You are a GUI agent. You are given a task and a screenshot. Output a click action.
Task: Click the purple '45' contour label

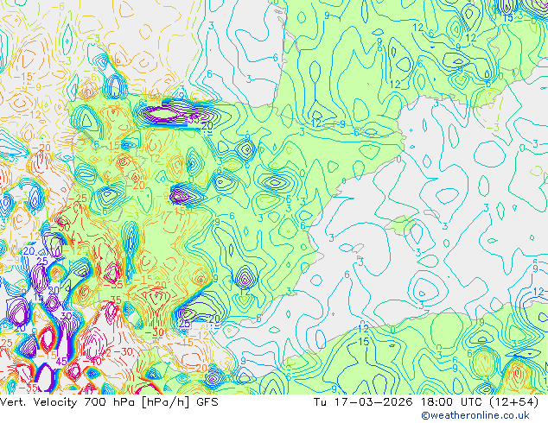point(61,361)
